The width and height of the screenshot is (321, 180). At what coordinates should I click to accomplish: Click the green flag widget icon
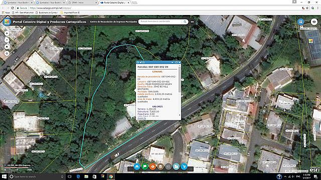click(145, 166)
